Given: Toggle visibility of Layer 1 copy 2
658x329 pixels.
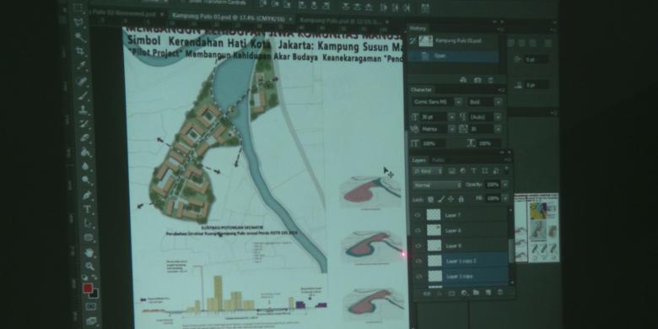Looking at the screenshot, I should click(418, 261).
